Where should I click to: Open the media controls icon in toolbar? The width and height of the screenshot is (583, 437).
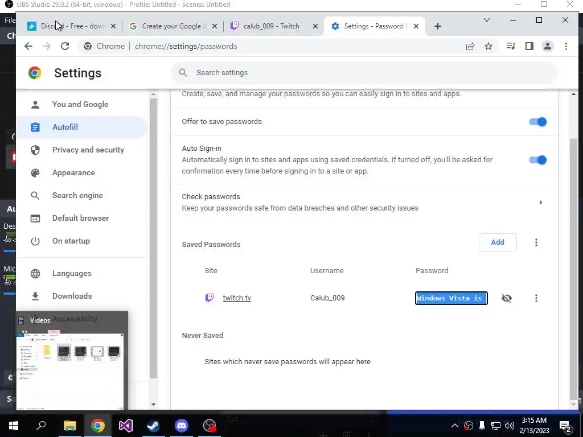[x=511, y=46]
